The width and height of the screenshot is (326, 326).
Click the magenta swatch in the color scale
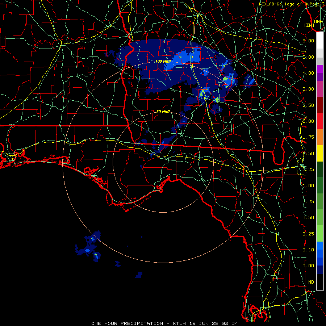tap(320, 69)
